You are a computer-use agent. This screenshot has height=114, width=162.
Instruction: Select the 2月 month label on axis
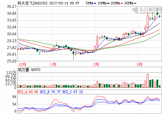[x=96, y=64]
